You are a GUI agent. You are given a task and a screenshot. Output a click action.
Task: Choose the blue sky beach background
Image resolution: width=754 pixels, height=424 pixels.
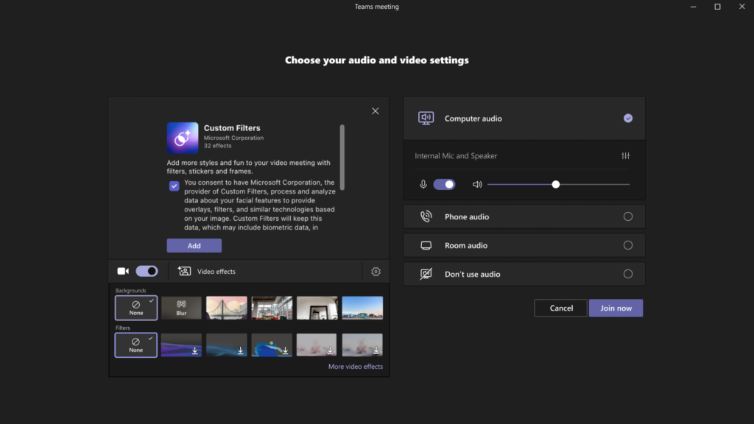pyautogui.click(x=362, y=308)
